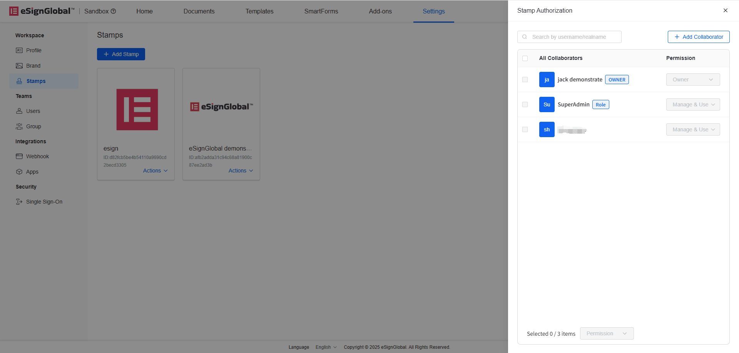Open the Add-ons tab
Image resolution: width=739 pixels, height=353 pixels.
click(380, 11)
